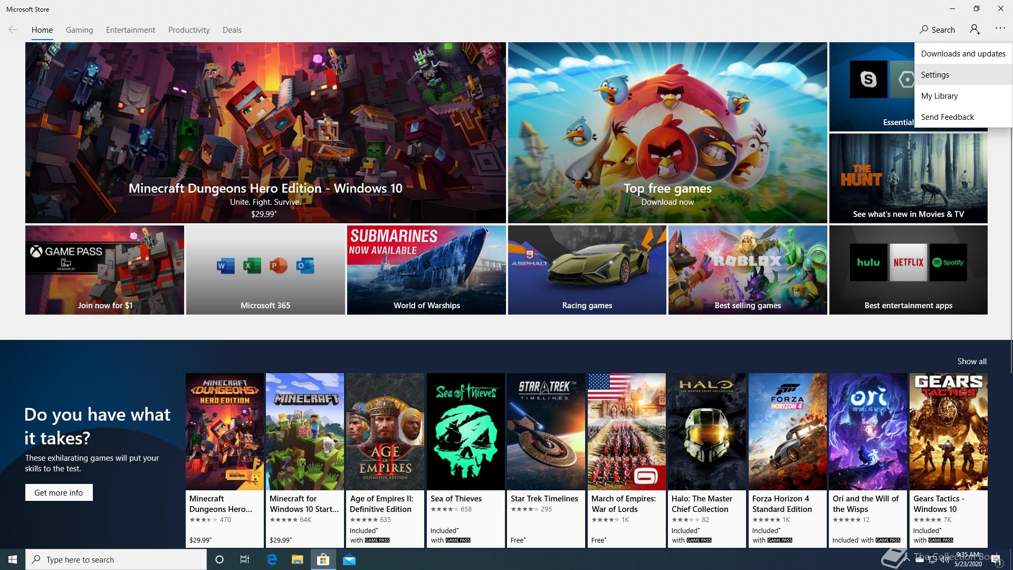Open the Minecraft Dungeons Hero Edition banner

265,132
